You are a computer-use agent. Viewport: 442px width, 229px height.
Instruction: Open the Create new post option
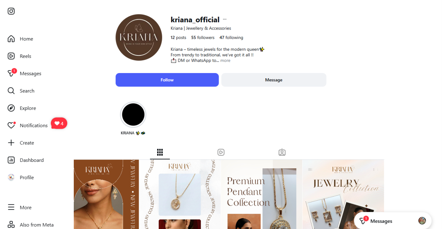21,143
